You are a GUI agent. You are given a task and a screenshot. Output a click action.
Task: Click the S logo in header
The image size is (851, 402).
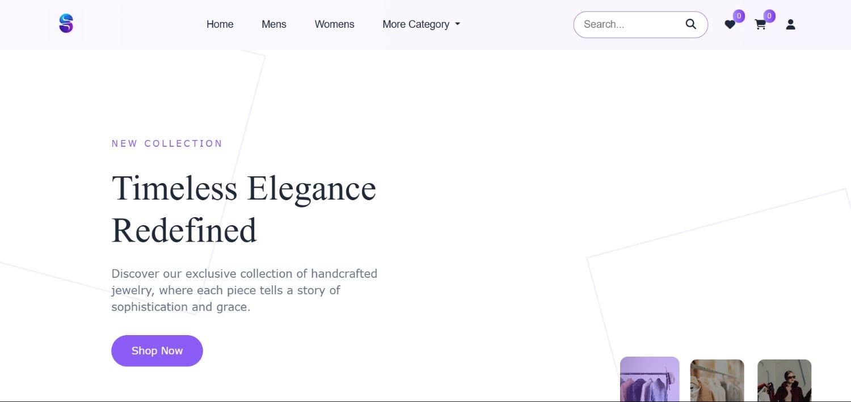[66, 24]
